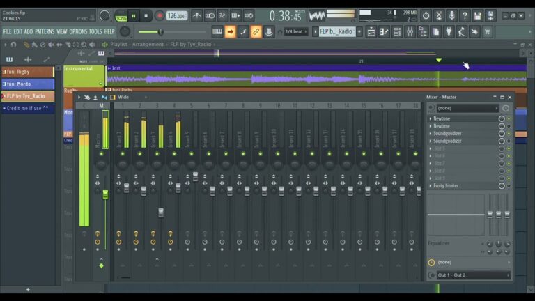535x301 pixels.
Task: Open the first Newtone slot menu arrow
Action: click(x=431, y=118)
